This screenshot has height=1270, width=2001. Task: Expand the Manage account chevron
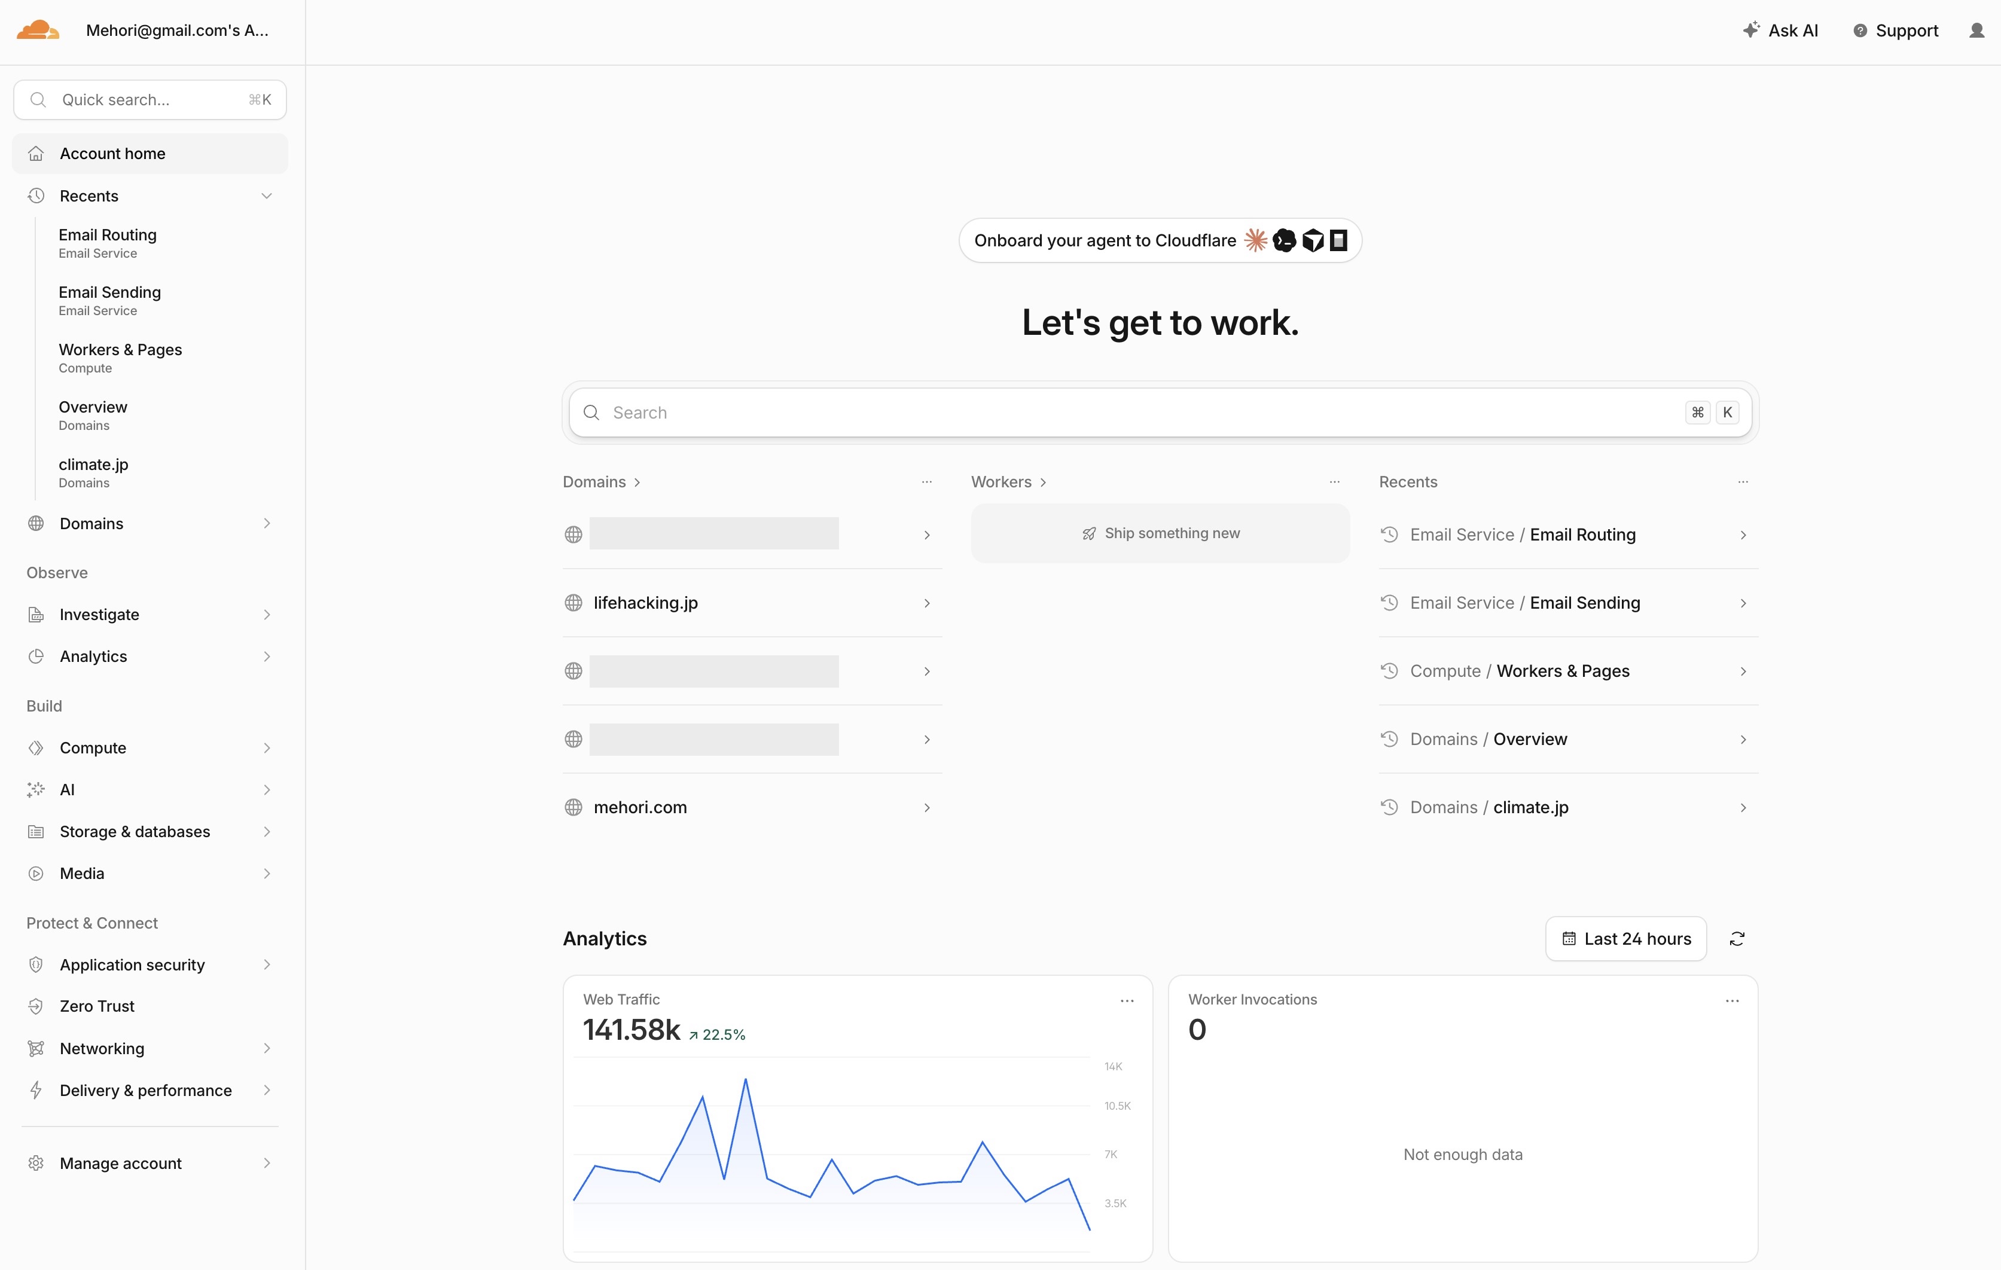267,1163
